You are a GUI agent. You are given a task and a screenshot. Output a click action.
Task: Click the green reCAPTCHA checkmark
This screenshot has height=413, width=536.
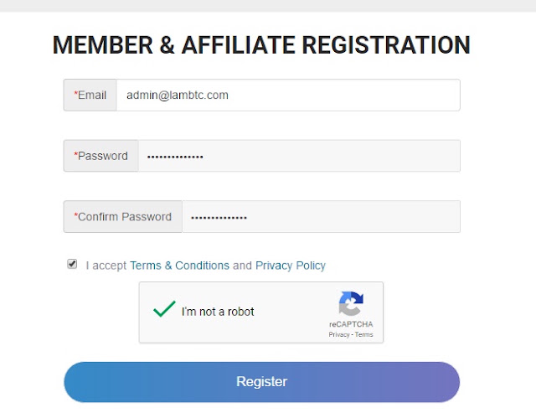point(164,309)
